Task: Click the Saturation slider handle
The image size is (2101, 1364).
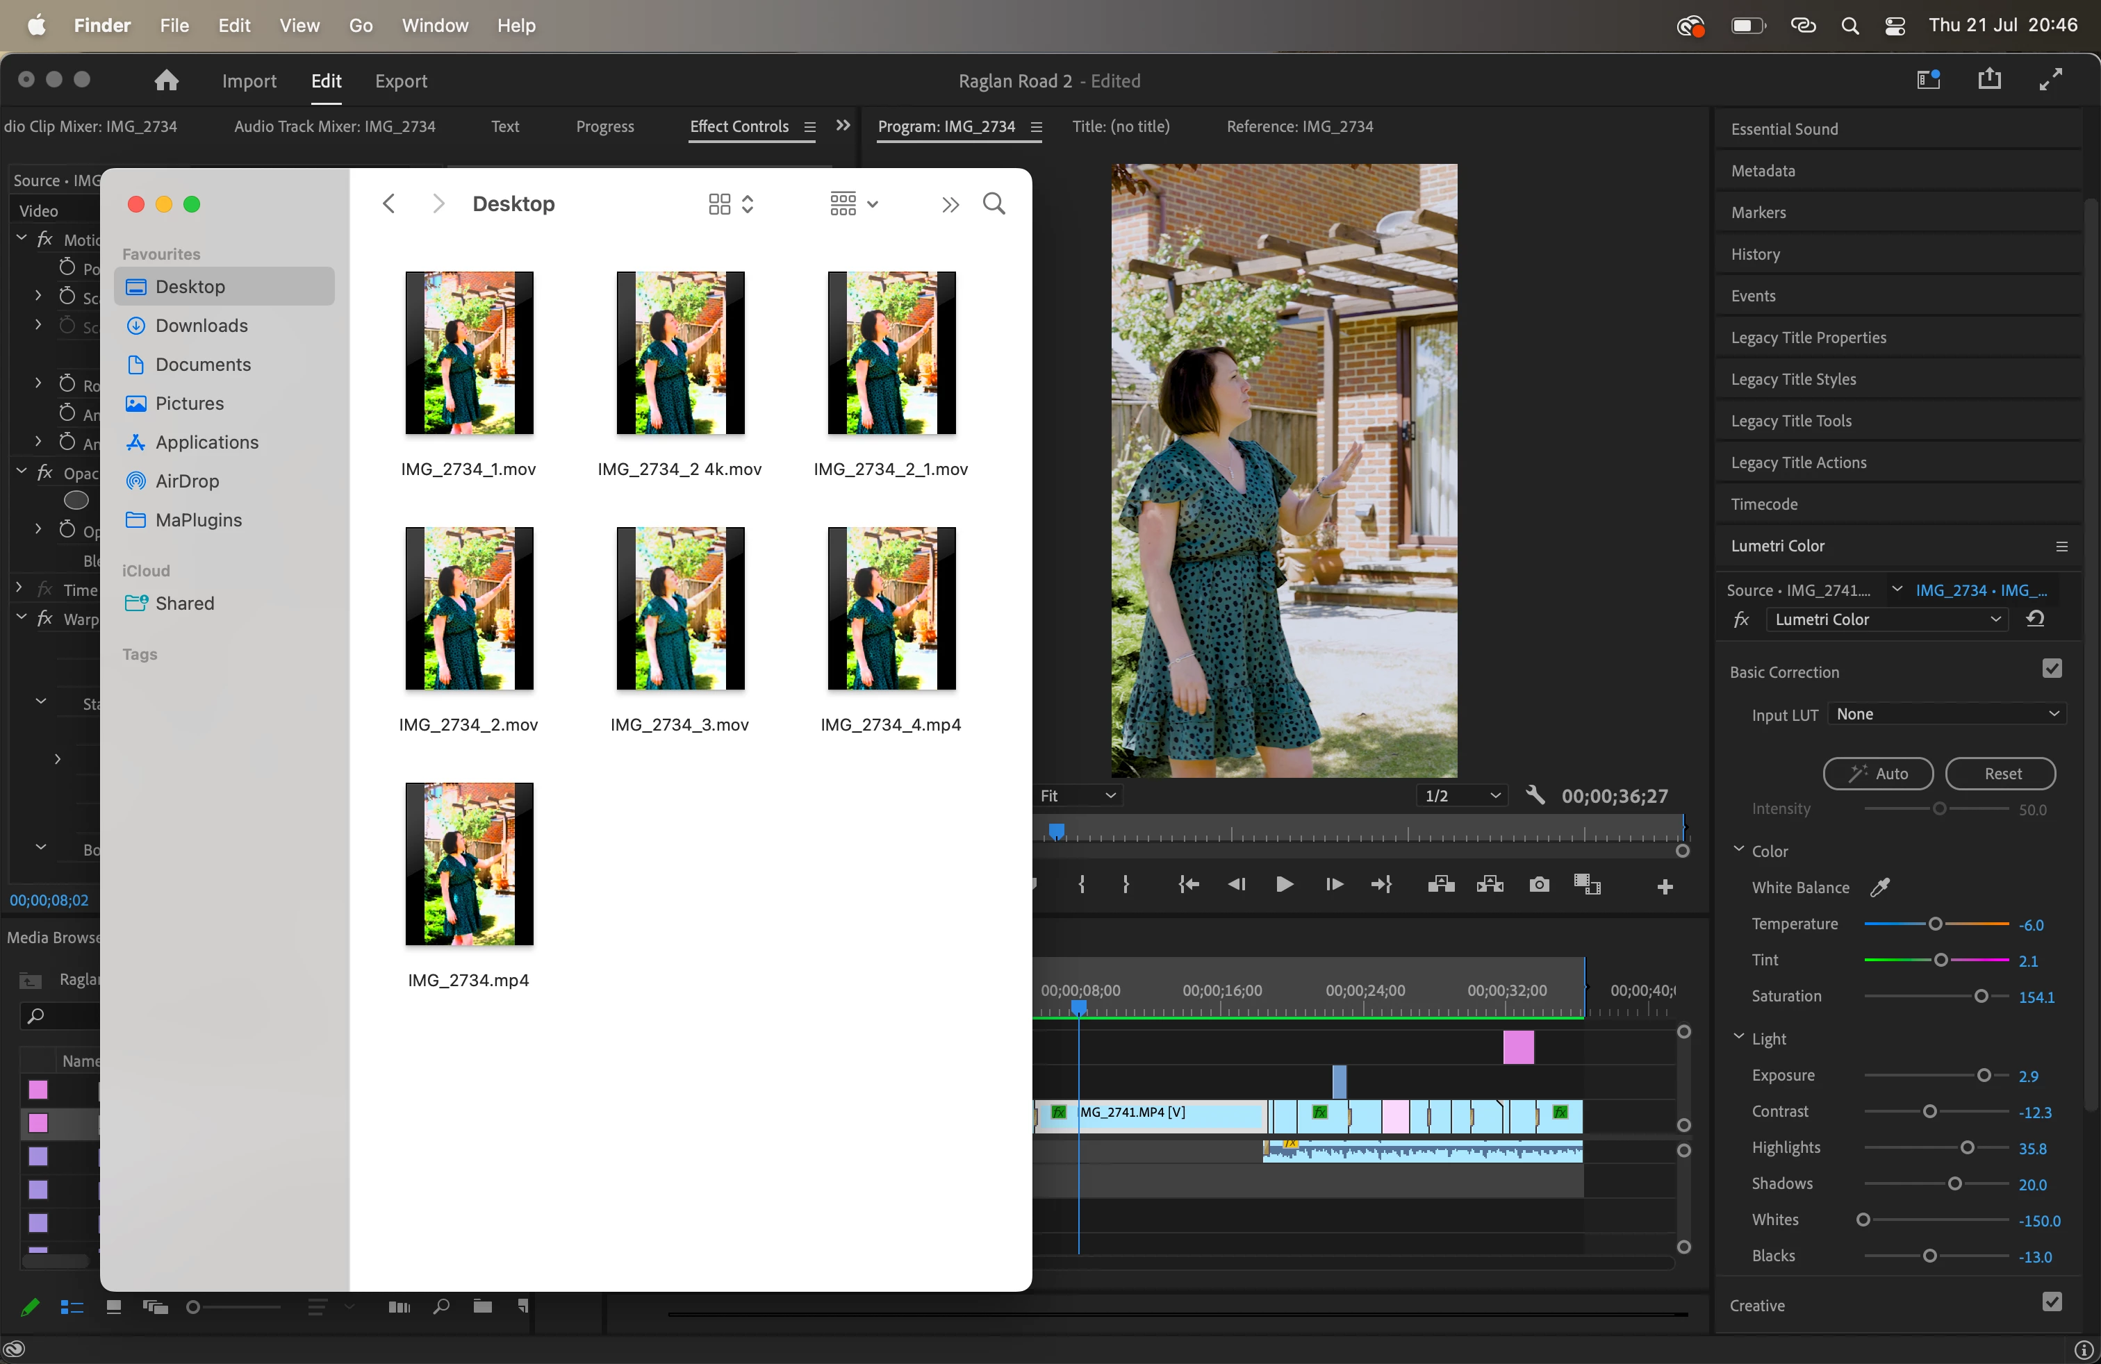Action: point(1980,996)
